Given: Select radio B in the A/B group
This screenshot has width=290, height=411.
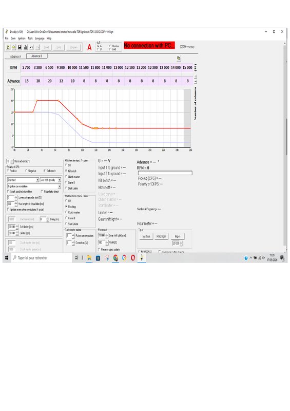Looking at the screenshot, I should point(98,49).
